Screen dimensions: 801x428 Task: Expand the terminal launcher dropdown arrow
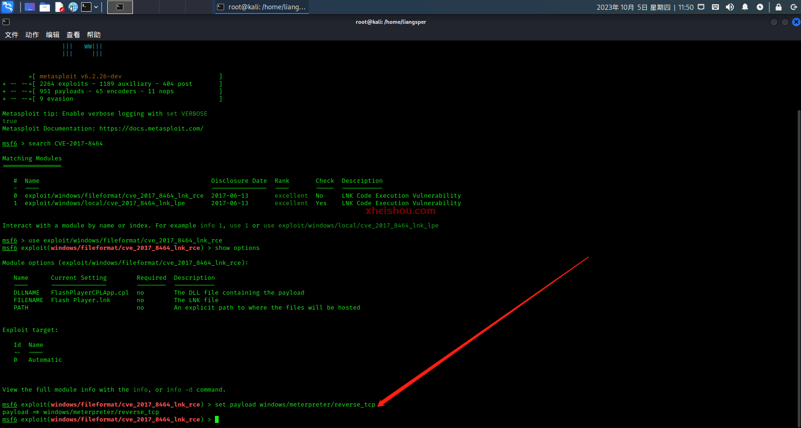(x=96, y=7)
